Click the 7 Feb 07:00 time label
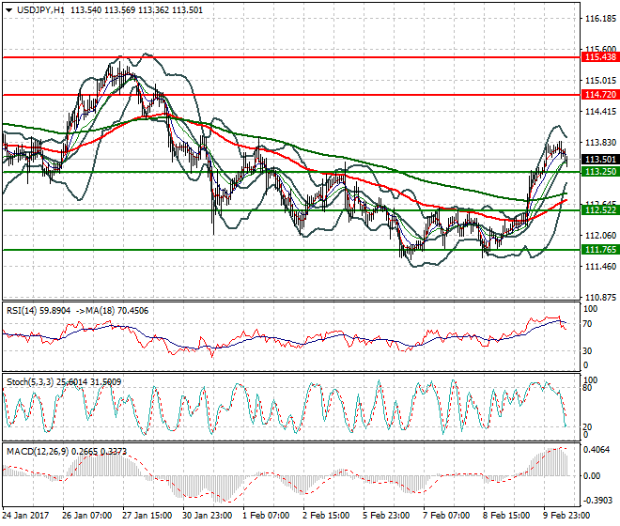 click(446, 516)
